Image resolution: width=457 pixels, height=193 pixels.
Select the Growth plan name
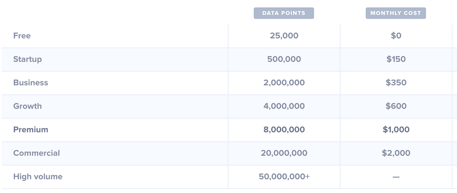pos(28,106)
